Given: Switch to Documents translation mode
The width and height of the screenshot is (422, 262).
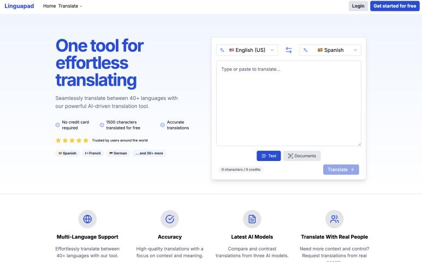Looking at the screenshot, I should [x=302, y=156].
